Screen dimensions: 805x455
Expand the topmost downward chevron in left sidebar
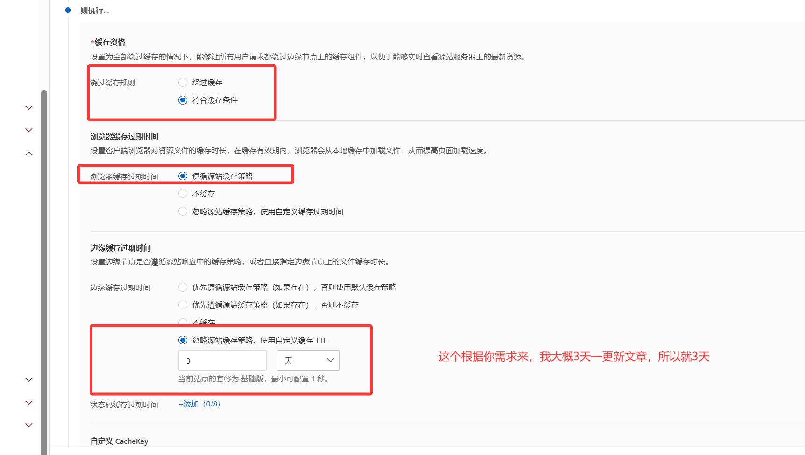coord(29,108)
